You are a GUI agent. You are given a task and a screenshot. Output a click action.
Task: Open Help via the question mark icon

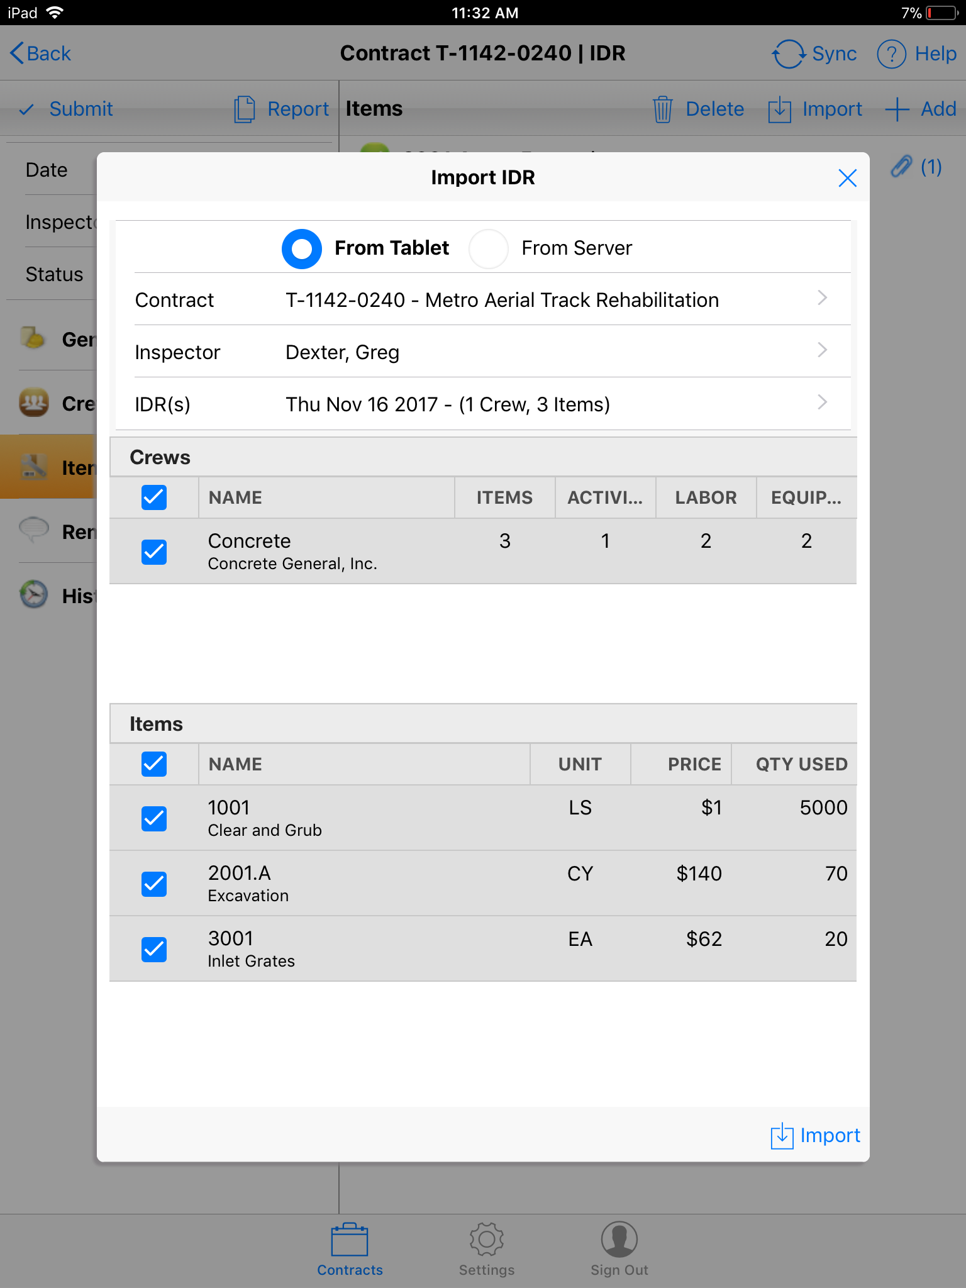point(891,54)
